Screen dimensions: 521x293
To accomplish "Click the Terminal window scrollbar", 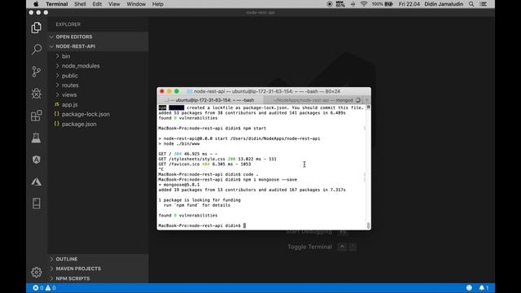I will tap(368, 168).
